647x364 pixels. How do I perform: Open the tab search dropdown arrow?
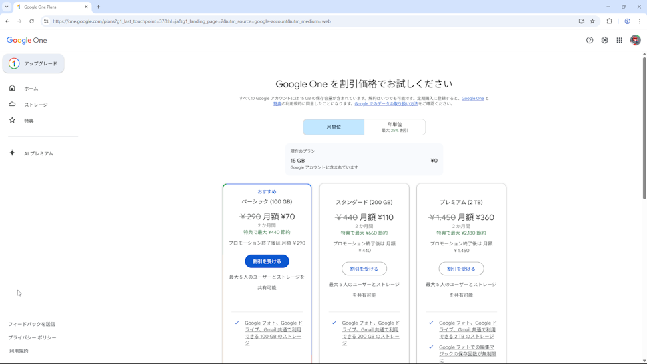pyautogui.click(x=7, y=7)
